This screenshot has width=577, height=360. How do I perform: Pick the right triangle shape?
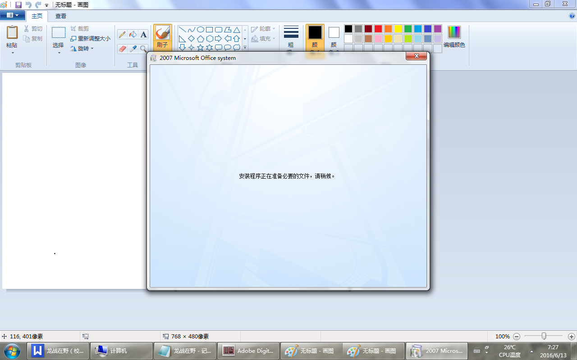click(x=183, y=39)
